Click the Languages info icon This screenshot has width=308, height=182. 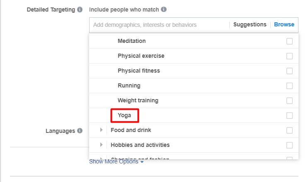tap(80, 130)
